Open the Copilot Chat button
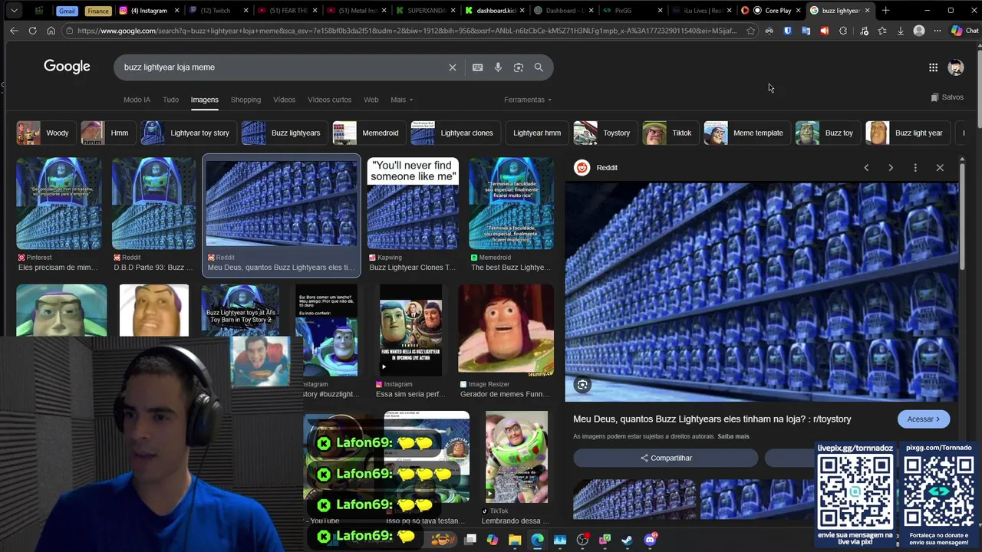 pos(964,31)
